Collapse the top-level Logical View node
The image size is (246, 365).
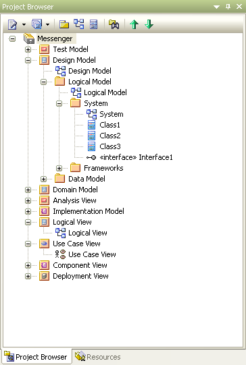coord(28,222)
